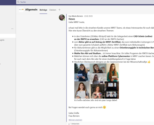Open the 'Abitur MINT-Zertifikat zum Abiturzeugnis' reference

(126, 45)
